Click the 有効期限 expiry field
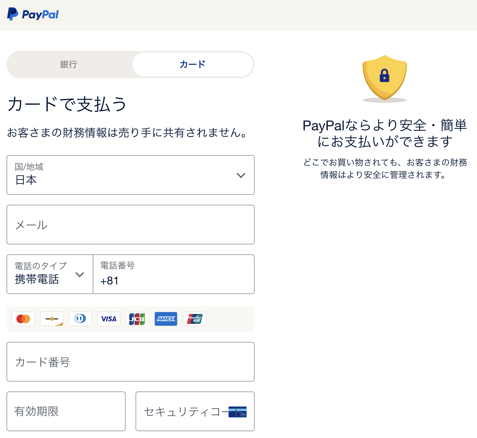 [x=66, y=411]
